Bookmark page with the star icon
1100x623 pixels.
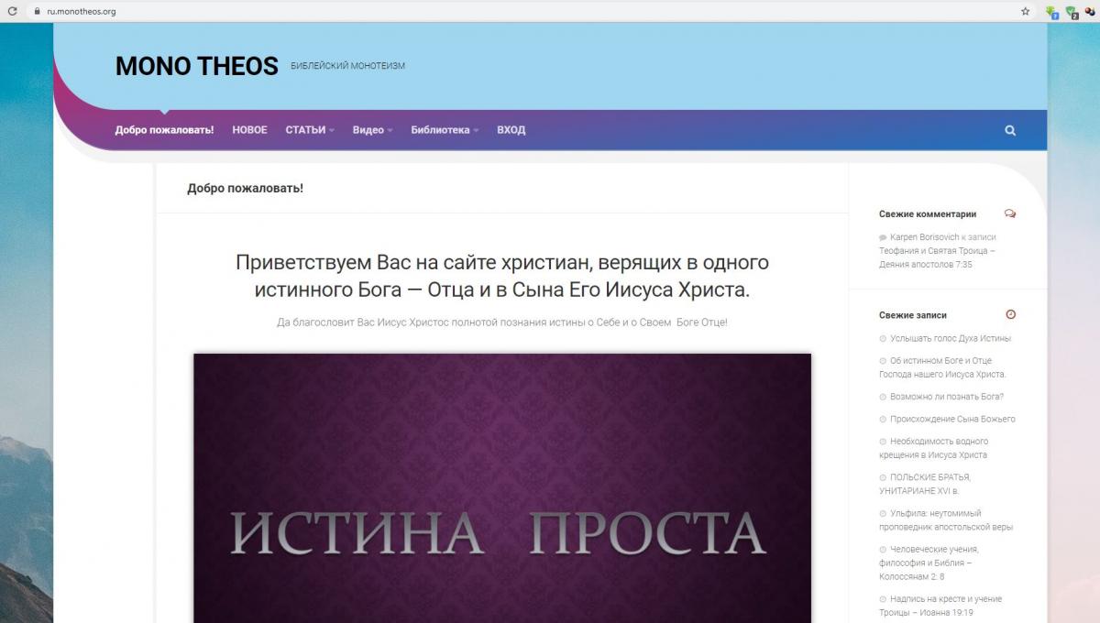[1025, 12]
